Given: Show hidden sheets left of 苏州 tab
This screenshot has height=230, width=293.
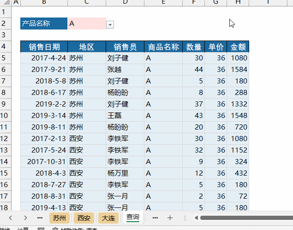Looking at the screenshot, I should tap(40, 218).
